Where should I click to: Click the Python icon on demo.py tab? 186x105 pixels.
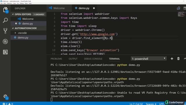76,8
